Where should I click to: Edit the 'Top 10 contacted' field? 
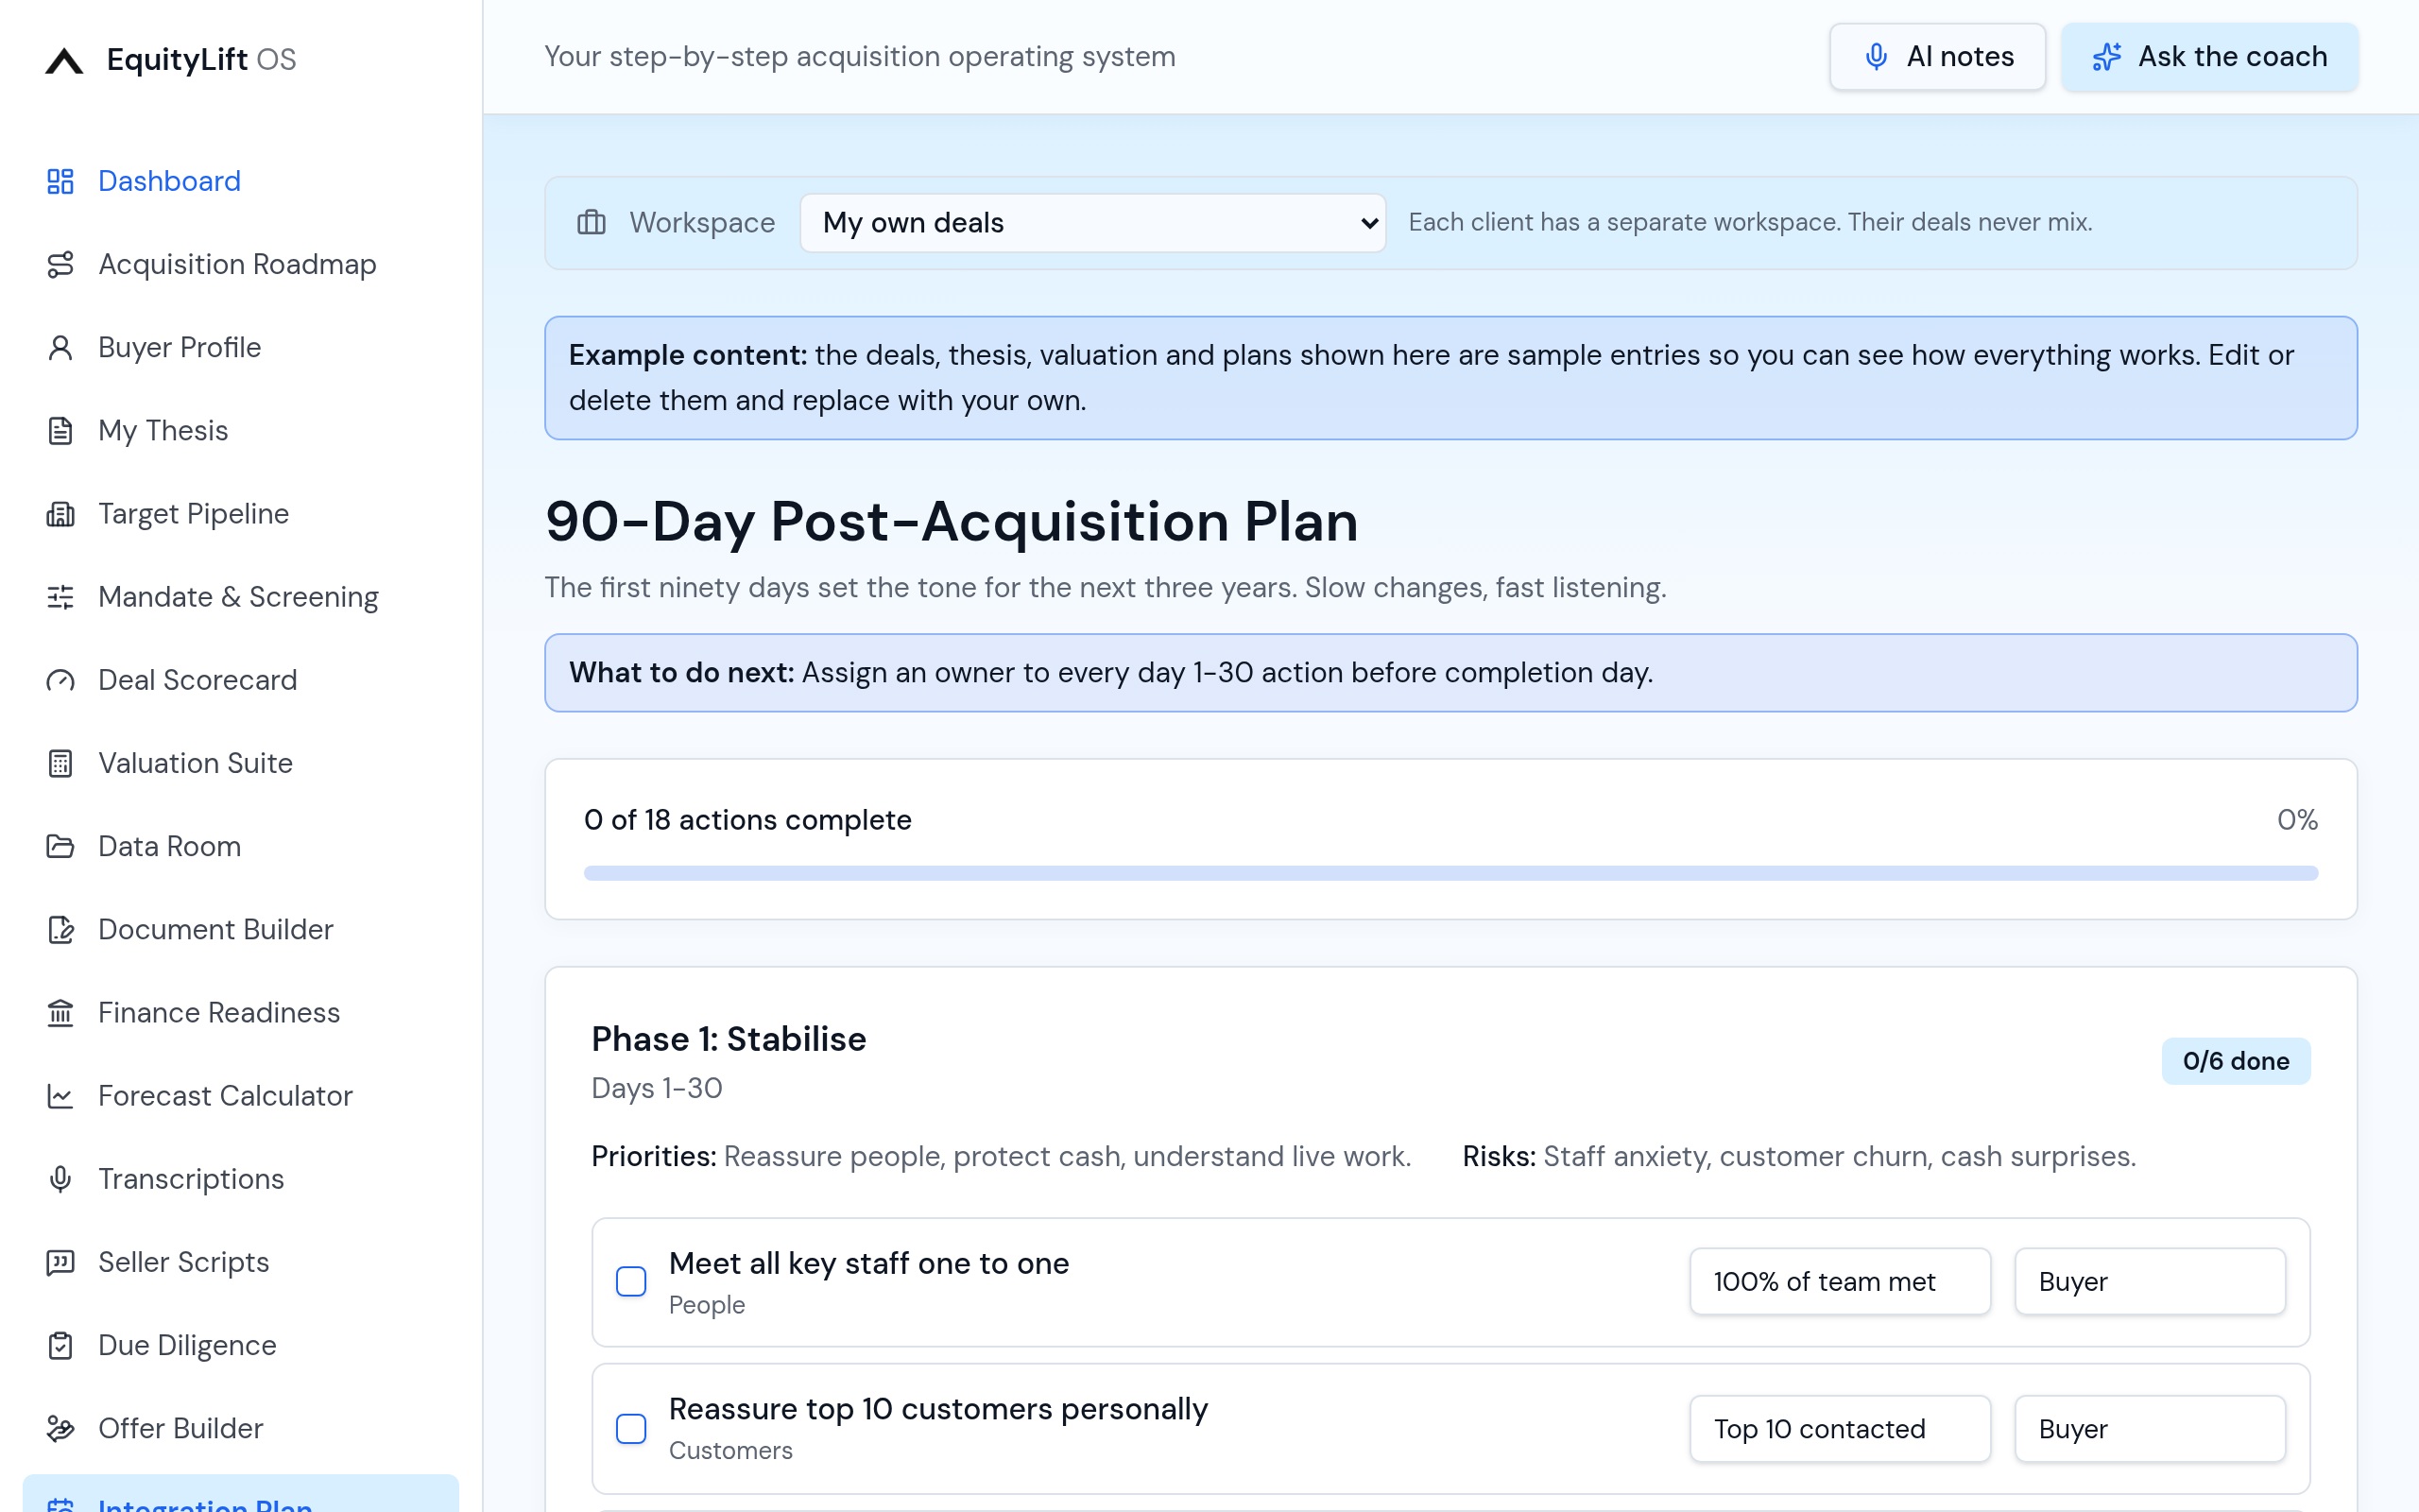tap(1841, 1428)
